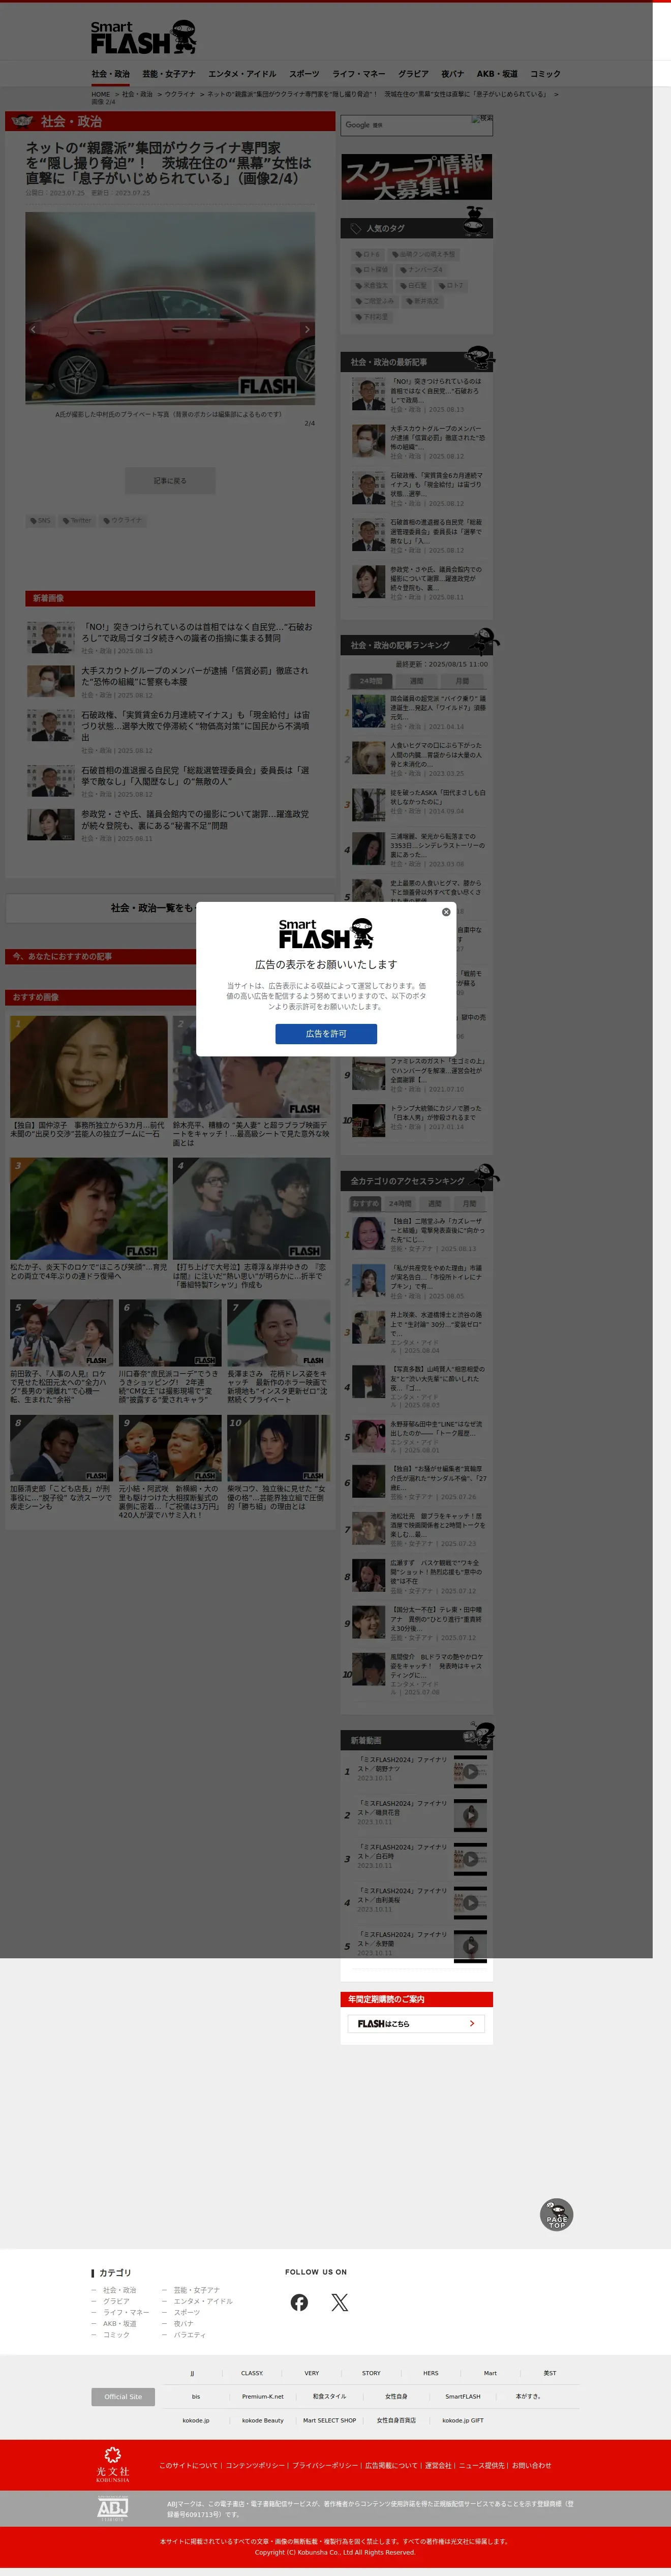
Task: Click the PAGE TOP round button
Action: pyautogui.click(x=556, y=2215)
